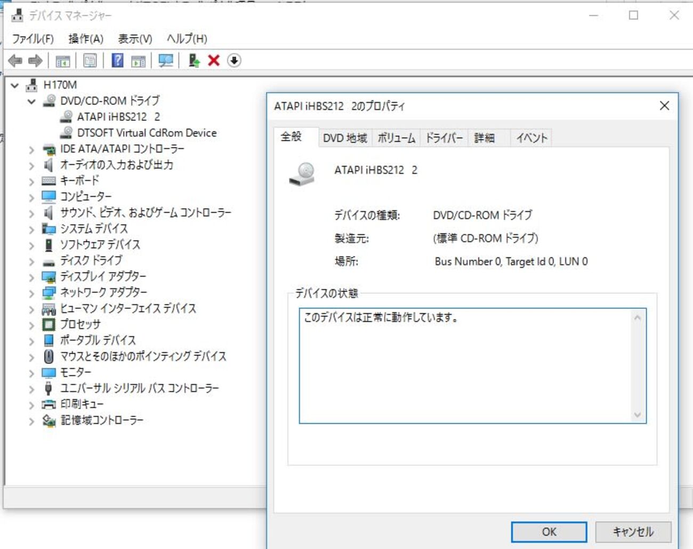The image size is (693, 549).
Task: Toggle the show/hide console tree toolbar icon
Action: (x=63, y=61)
